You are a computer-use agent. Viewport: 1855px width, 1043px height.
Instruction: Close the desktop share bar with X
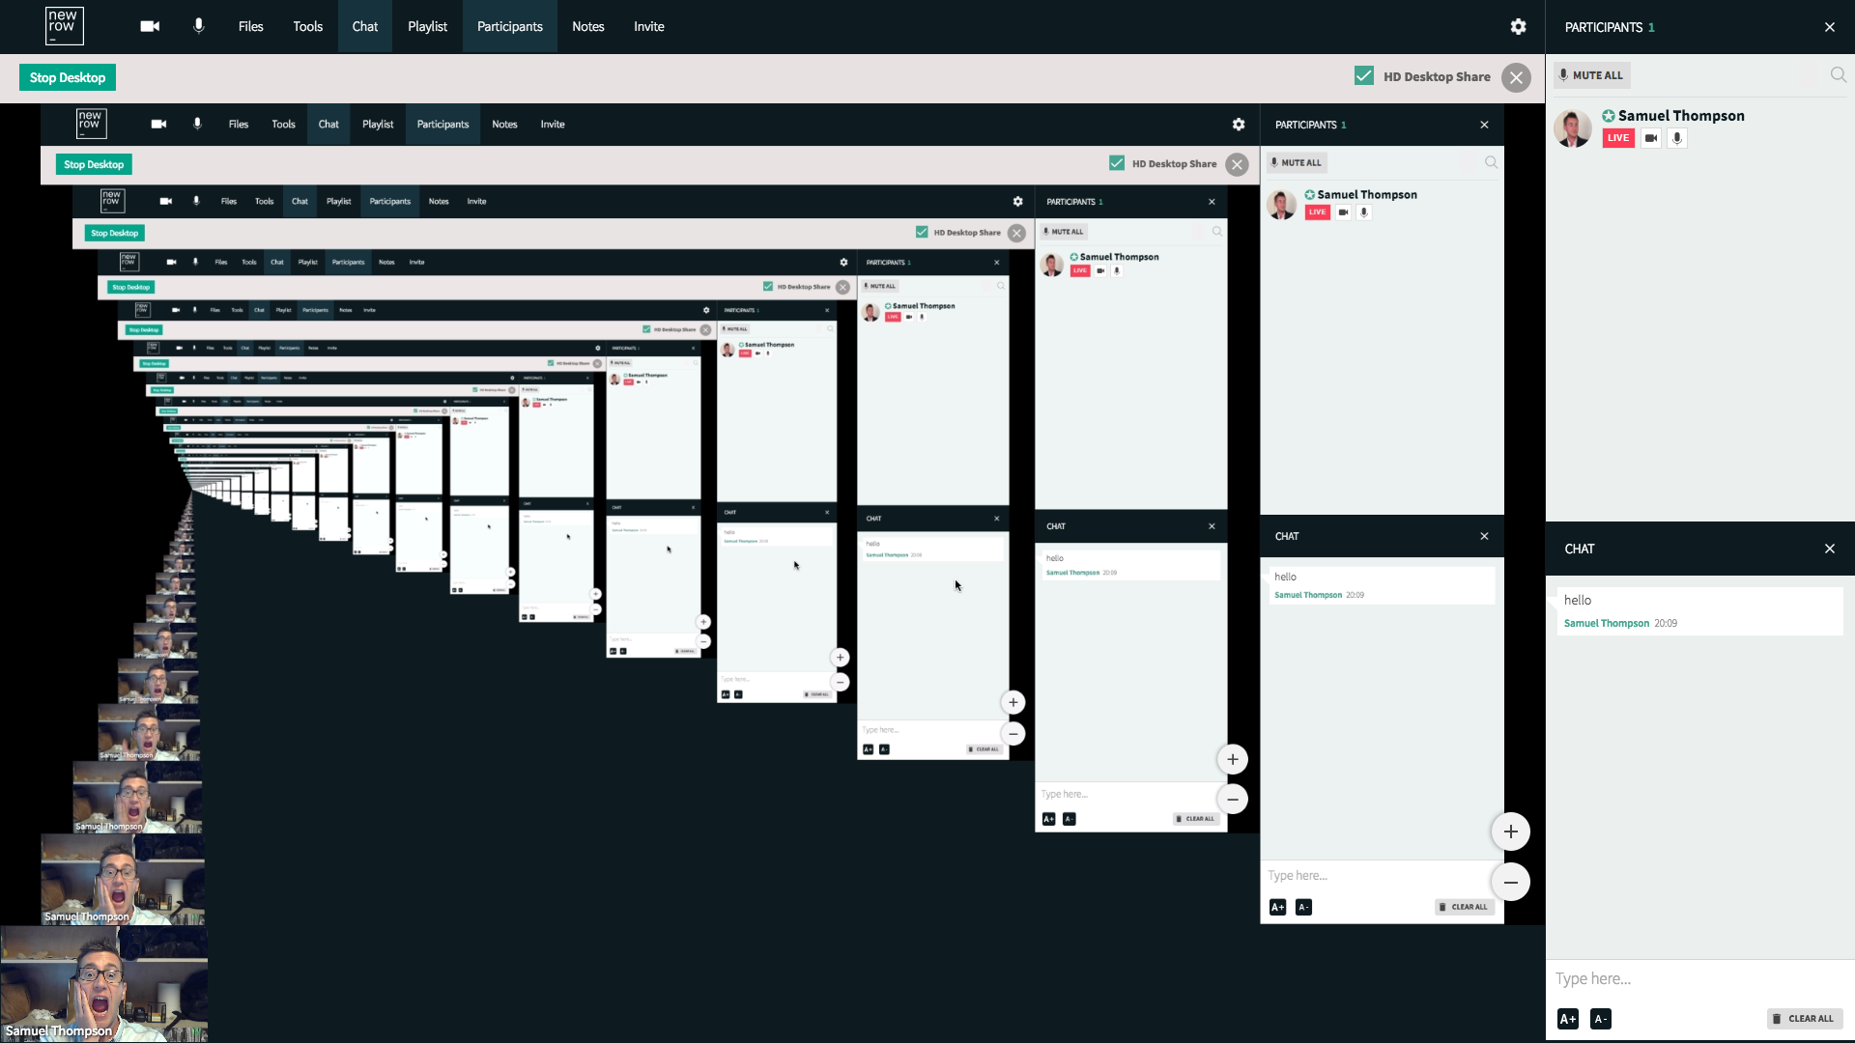click(1516, 77)
